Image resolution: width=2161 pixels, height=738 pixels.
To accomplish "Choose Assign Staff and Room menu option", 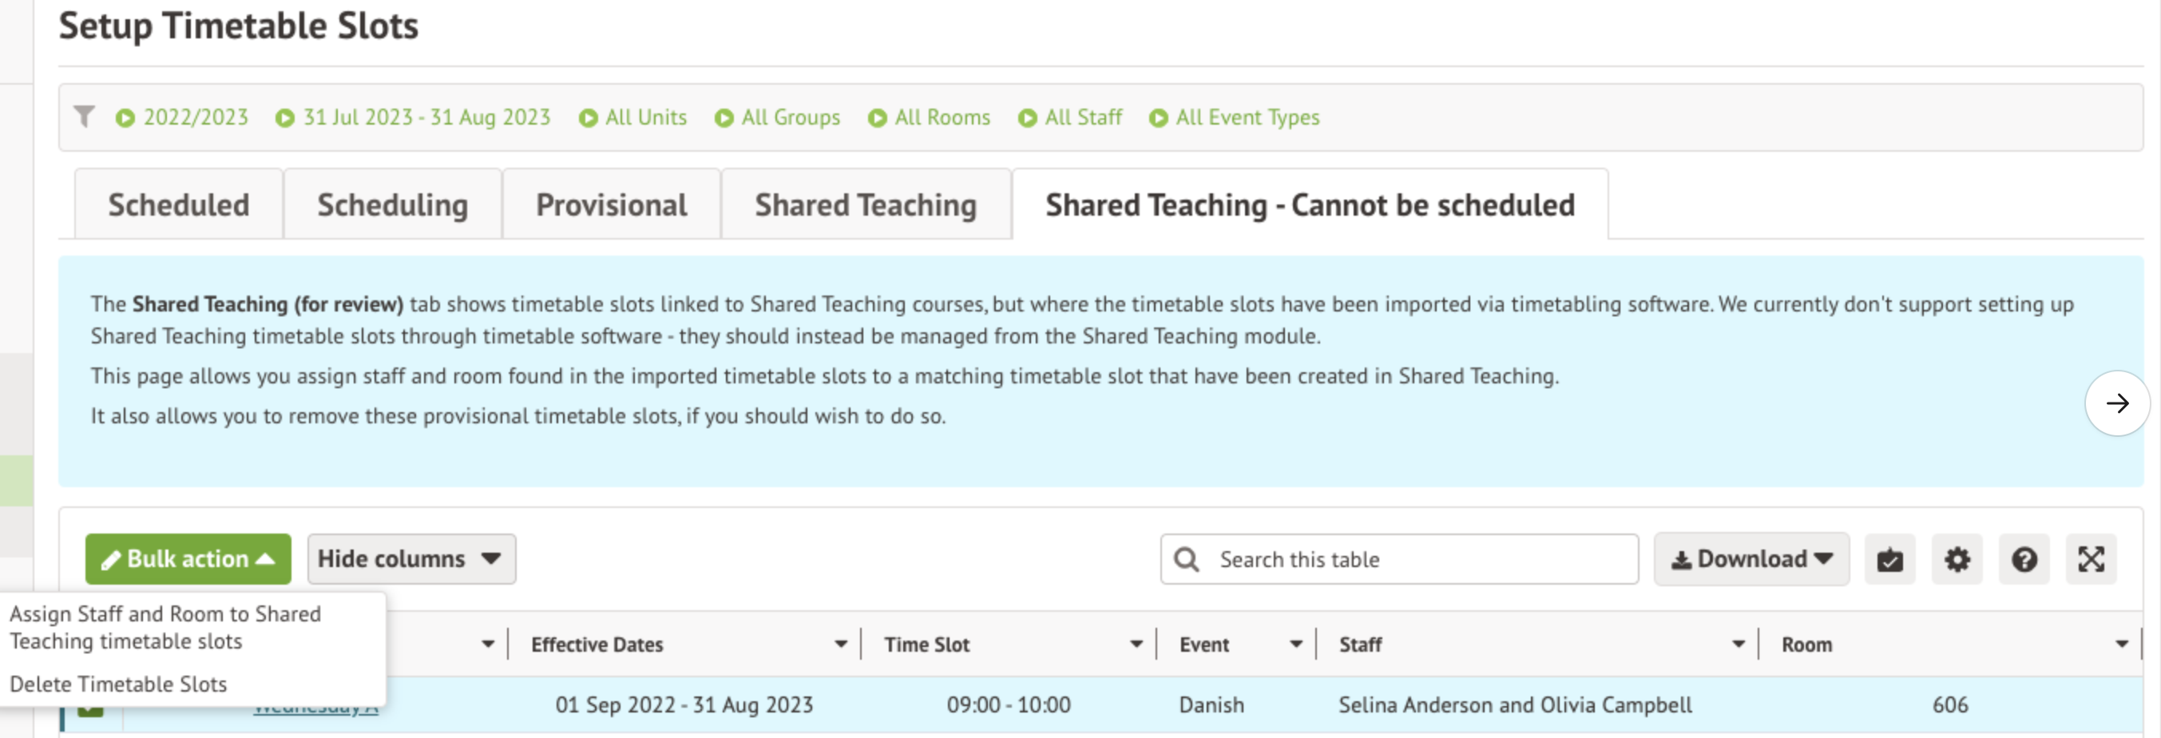I will click(165, 627).
